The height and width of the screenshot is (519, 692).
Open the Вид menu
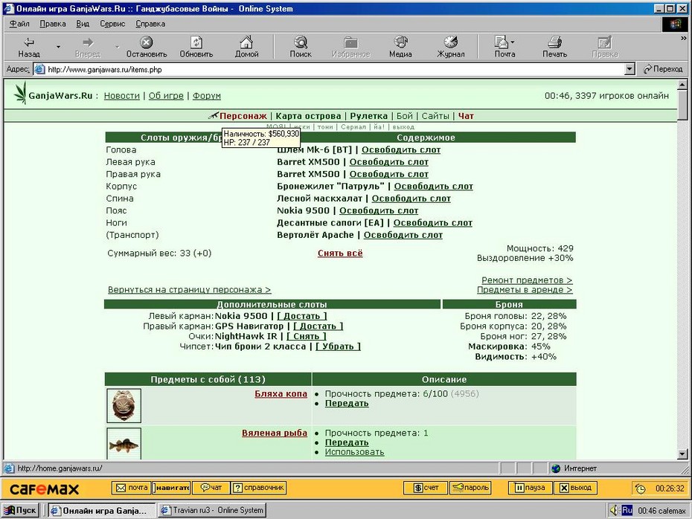(x=83, y=24)
